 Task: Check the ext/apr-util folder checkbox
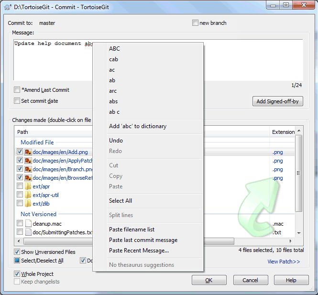[x=20, y=195]
